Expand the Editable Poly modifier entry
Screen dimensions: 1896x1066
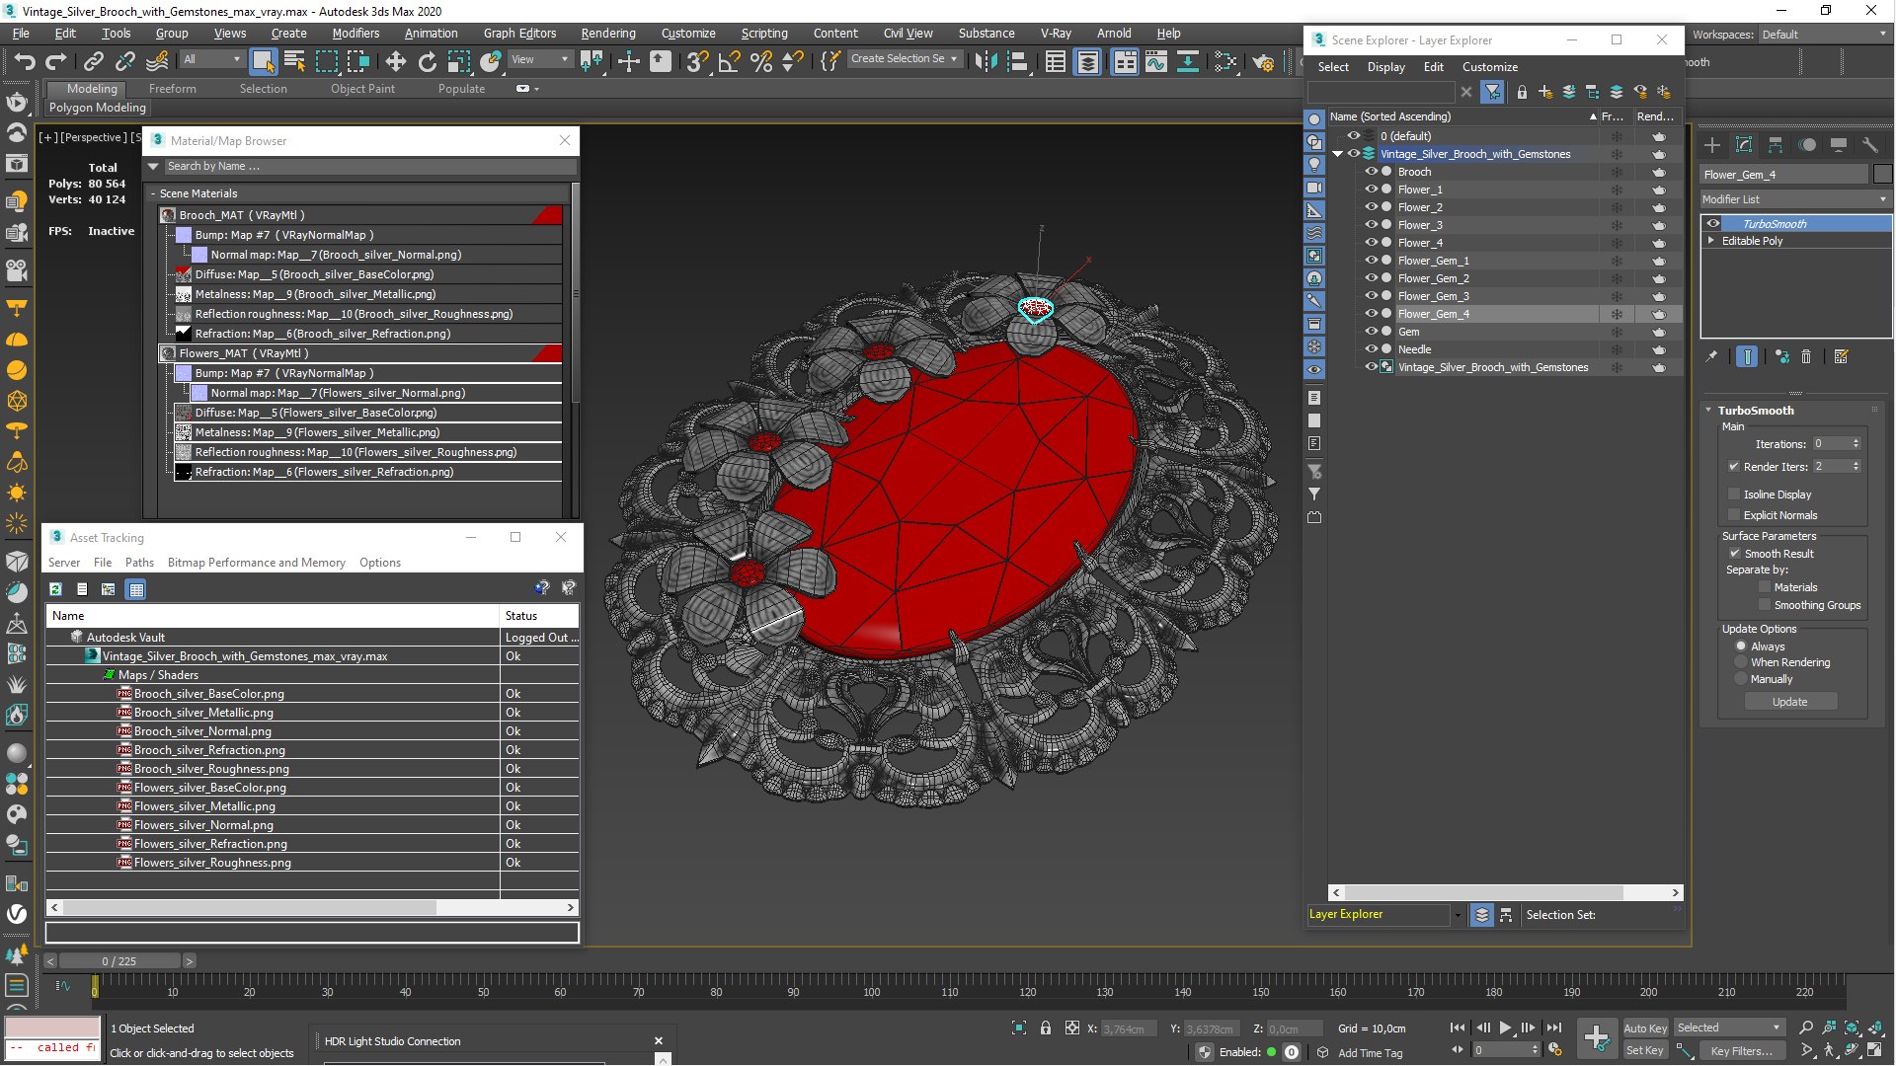[x=1711, y=240]
